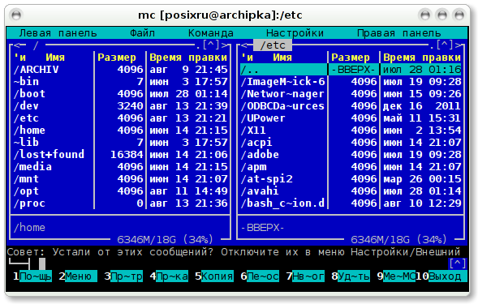The image size is (478, 304).
Task: Sort left panel by Время правки header
Action: pyautogui.click(x=188, y=58)
